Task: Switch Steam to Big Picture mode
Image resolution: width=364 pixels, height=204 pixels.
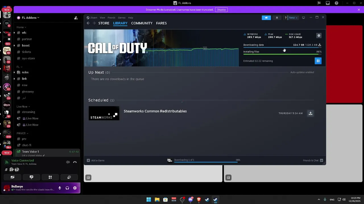Action: (303, 18)
